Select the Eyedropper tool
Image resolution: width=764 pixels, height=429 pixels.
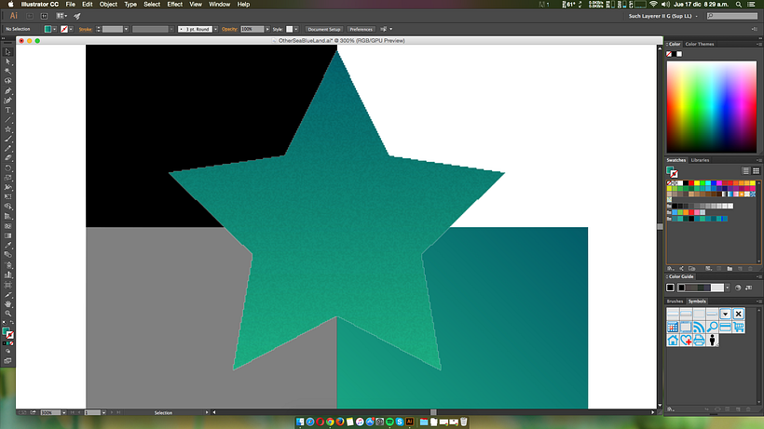[x=7, y=245]
